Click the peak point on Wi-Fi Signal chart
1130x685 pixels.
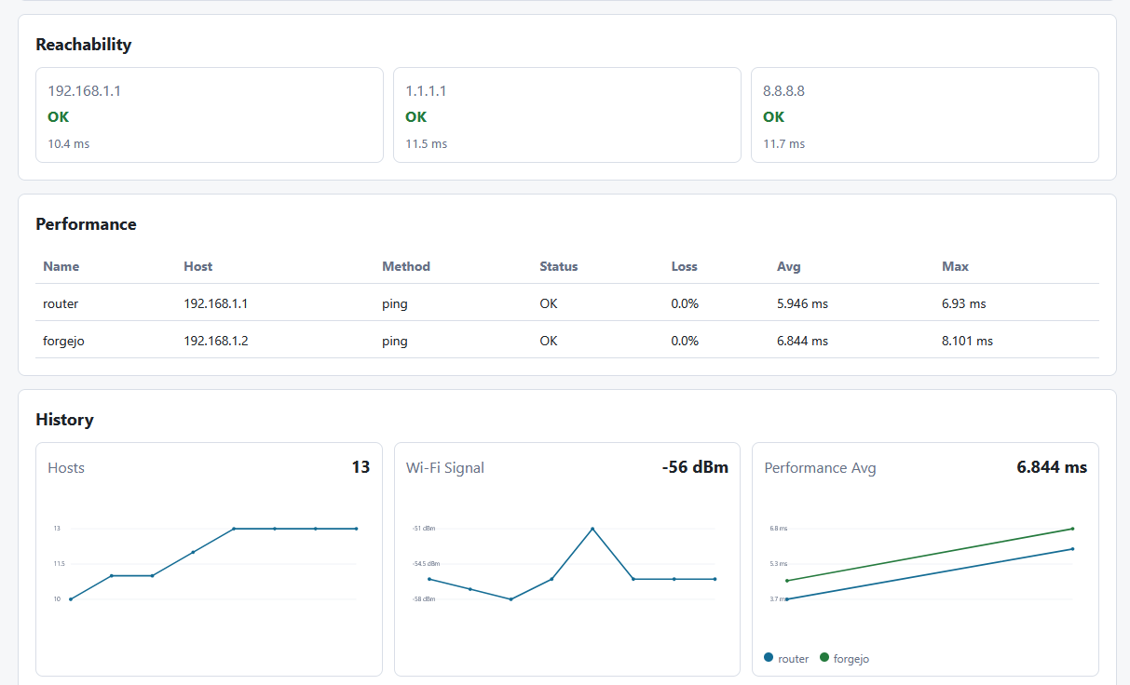click(592, 529)
